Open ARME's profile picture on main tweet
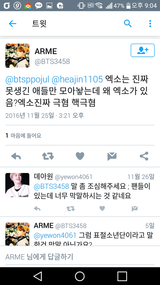Viewport: 160px width, 285px height. (x=17, y=55)
